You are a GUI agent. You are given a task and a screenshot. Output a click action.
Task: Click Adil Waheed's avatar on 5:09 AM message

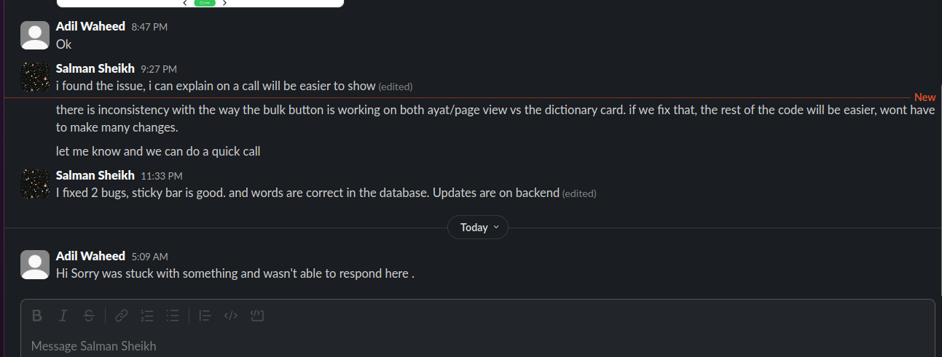(35, 265)
